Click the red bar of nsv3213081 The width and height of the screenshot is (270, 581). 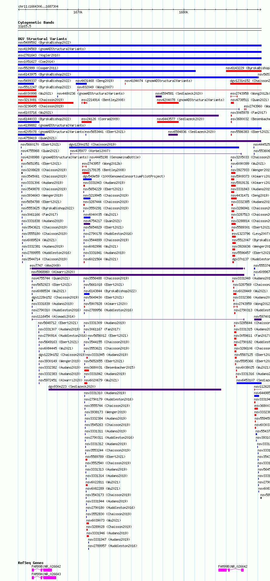46,103
